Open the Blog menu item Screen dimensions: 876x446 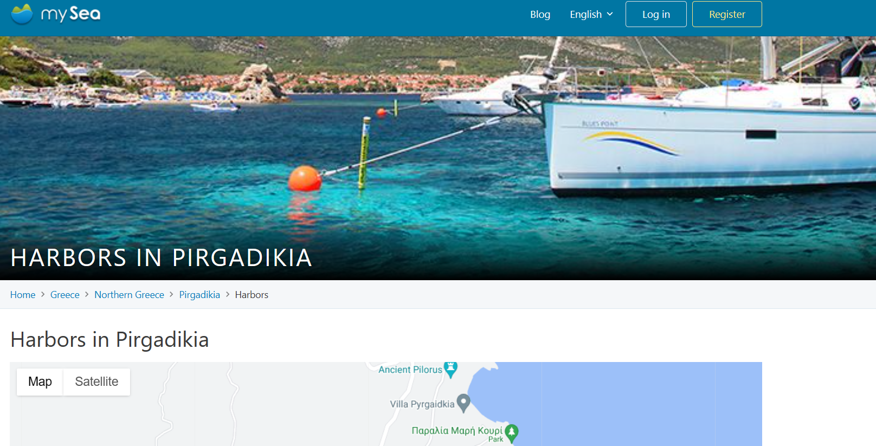540,14
